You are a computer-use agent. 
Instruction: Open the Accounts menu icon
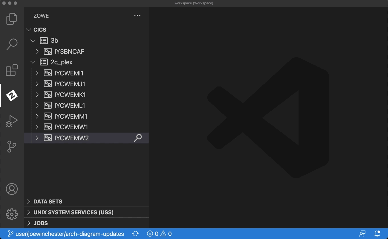point(12,189)
